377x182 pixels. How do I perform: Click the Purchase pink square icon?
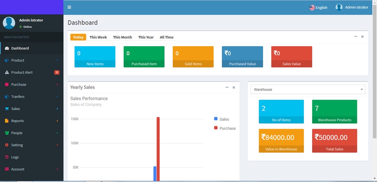(7, 85)
